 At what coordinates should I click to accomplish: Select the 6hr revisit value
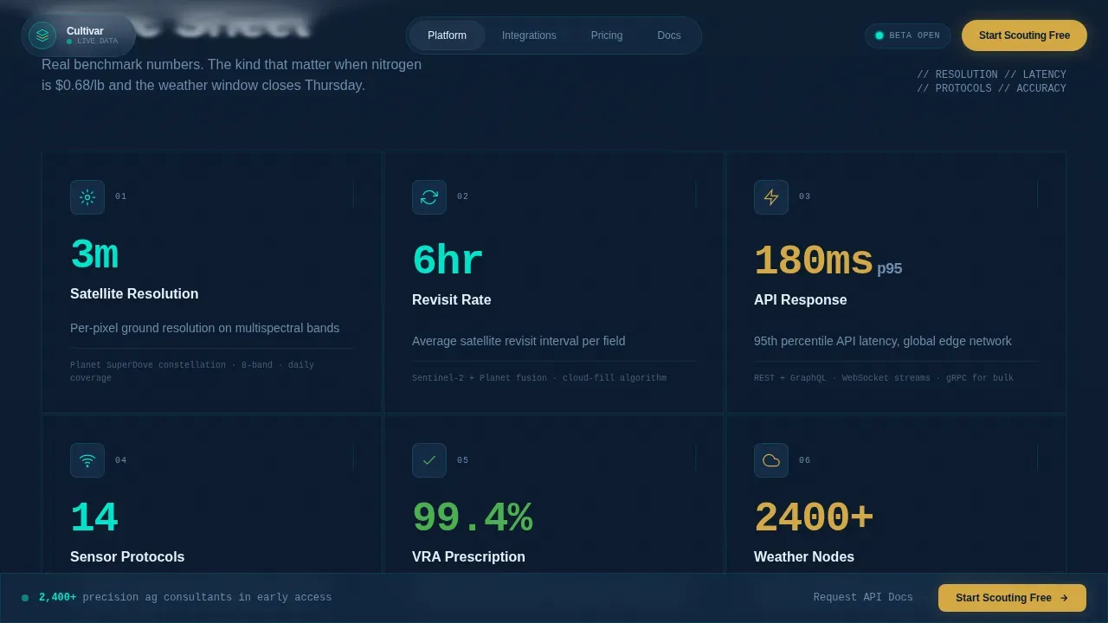[x=448, y=260]
